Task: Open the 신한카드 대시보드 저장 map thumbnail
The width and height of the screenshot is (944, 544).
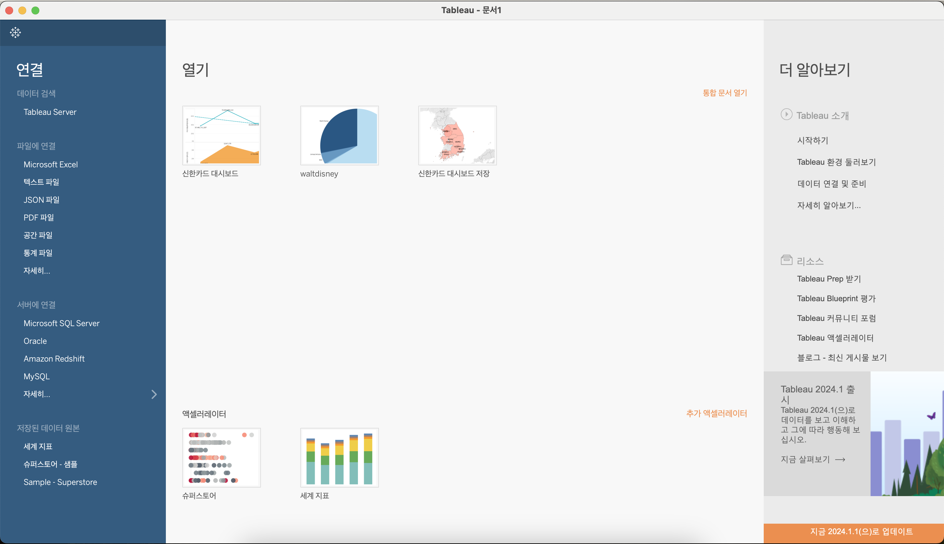Action: pos(457,135)
